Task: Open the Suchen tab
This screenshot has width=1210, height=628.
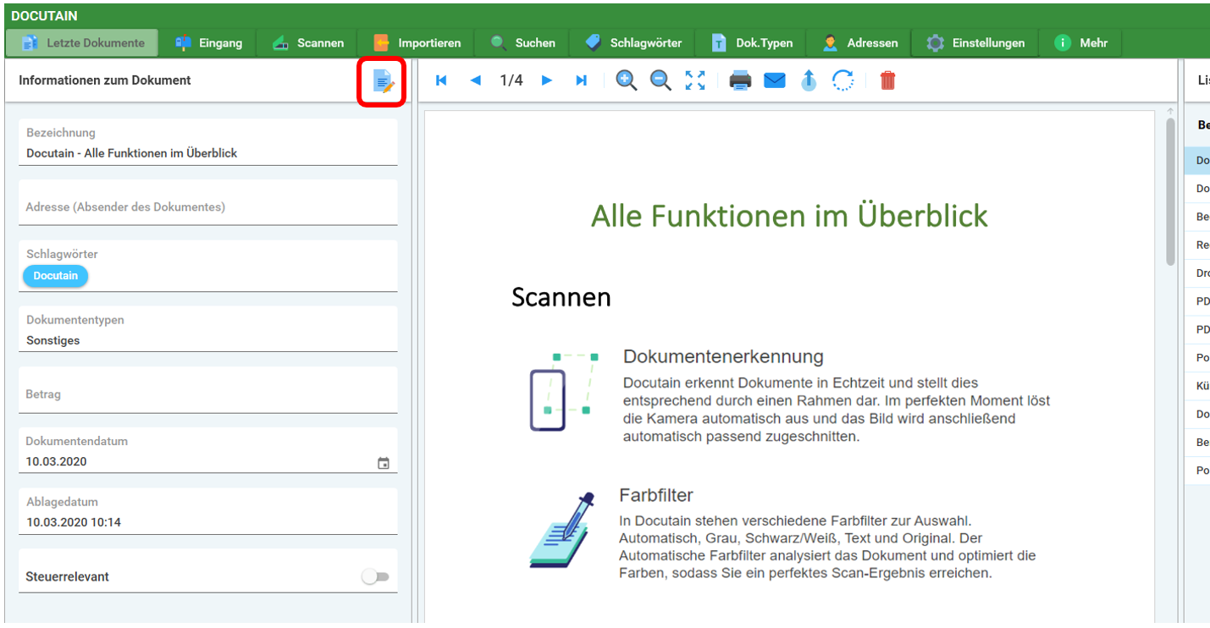Action: [522, 42]
